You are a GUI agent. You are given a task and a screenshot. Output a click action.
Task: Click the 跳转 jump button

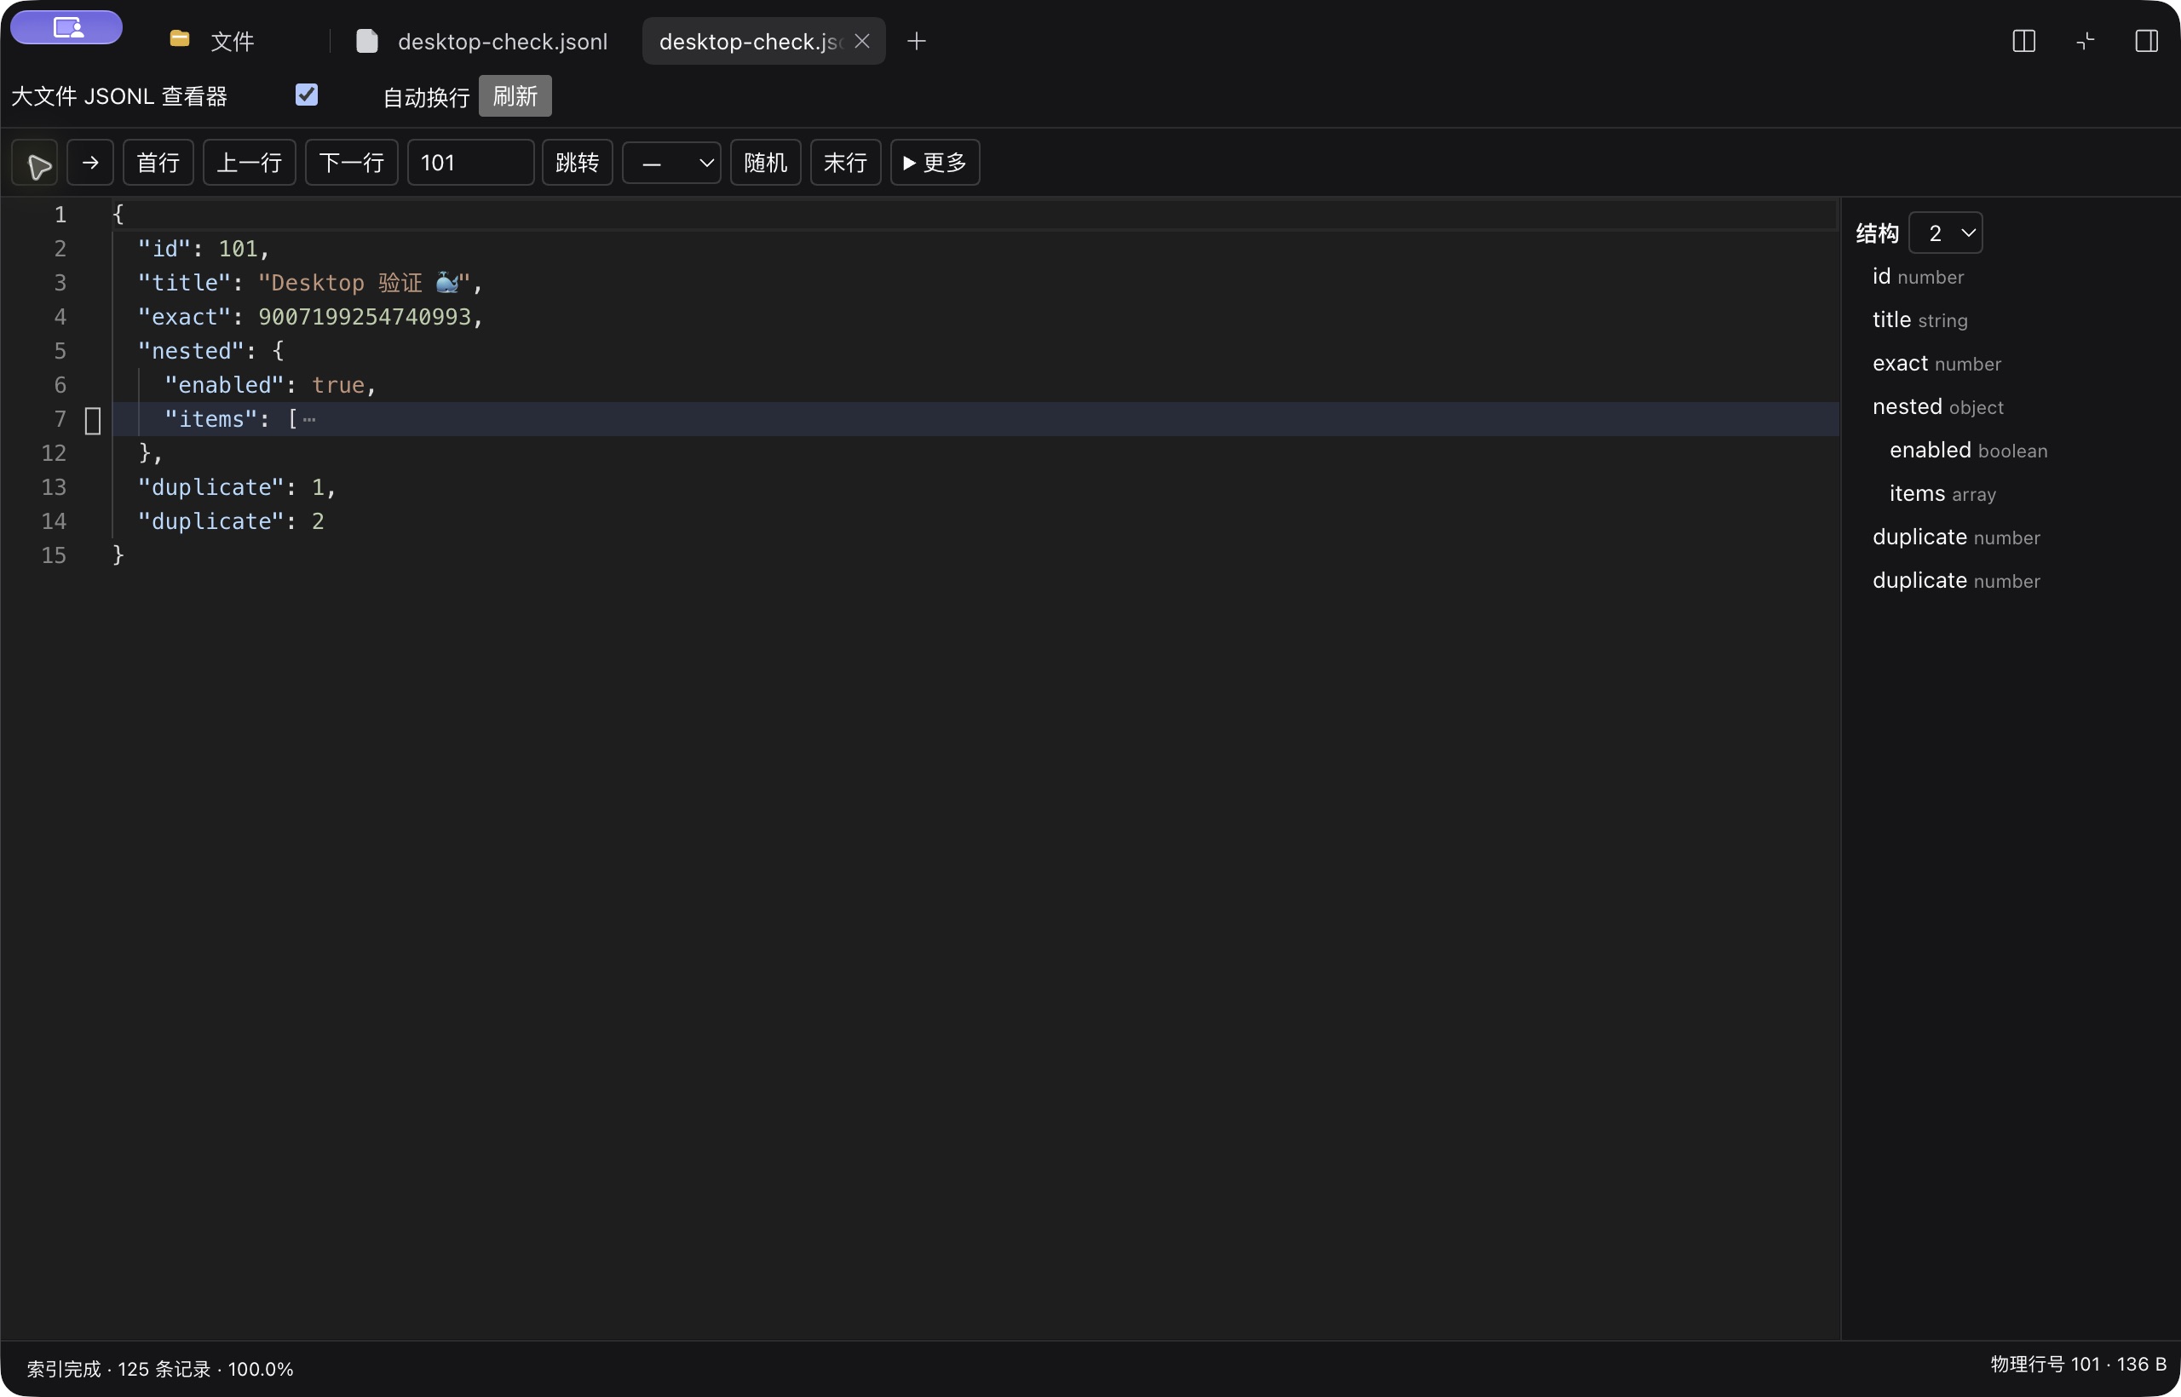pyautogui.click(x=577, y=163)
